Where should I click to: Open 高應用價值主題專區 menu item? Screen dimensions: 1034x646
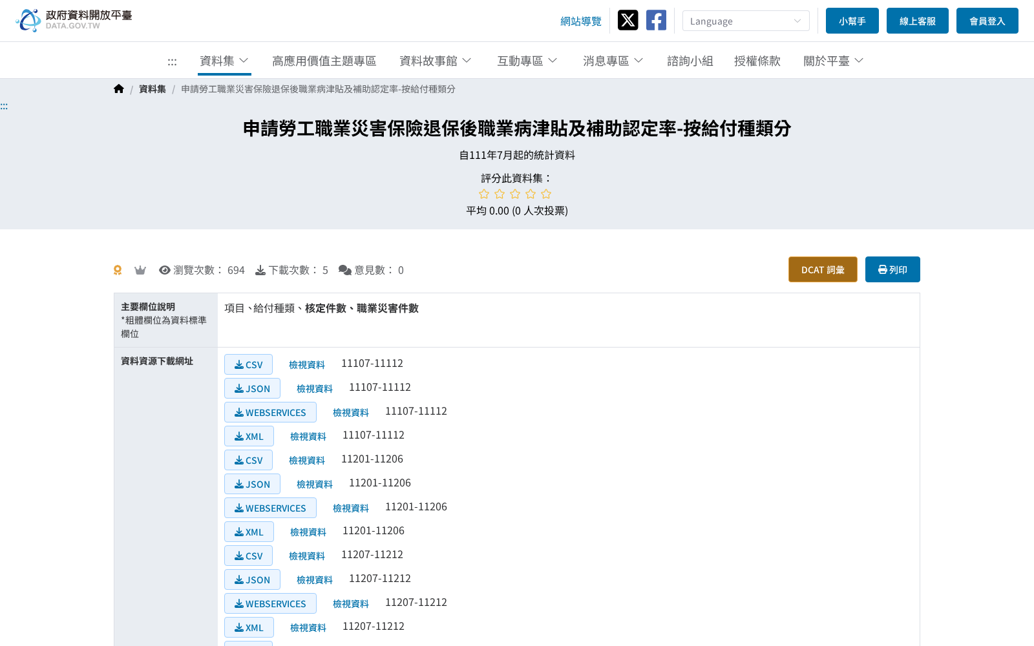(x=324, y=61)
